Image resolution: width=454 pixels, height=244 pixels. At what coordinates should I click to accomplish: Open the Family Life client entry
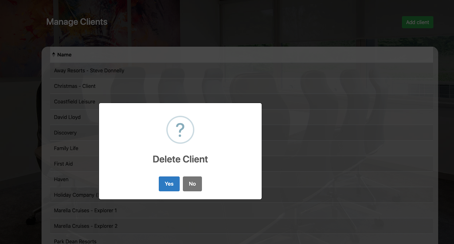66,148
